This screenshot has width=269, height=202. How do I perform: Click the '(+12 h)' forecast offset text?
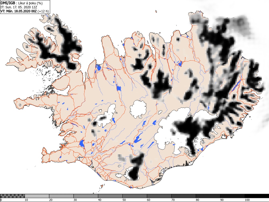(43, 11)
